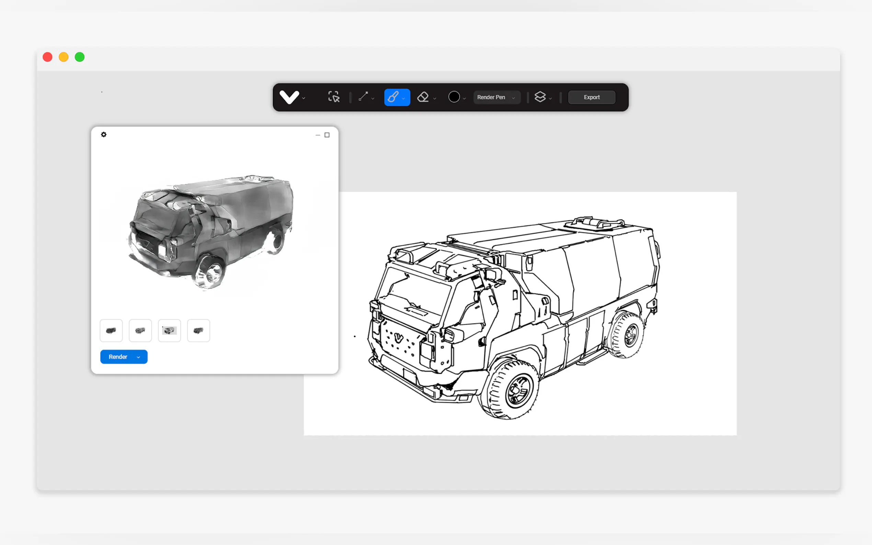Expand the line tool options chevron

373,98
